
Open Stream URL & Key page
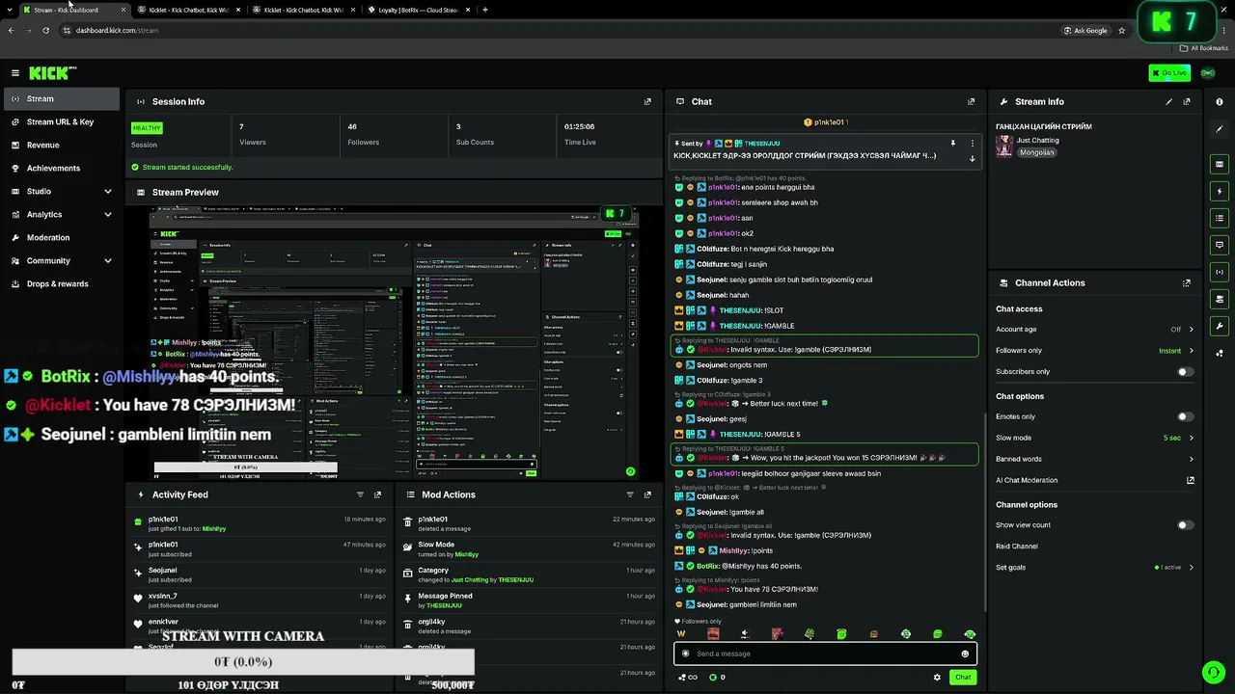pos(63,121)
